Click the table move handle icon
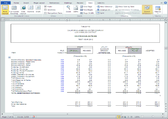The width and height of the screenshot is (168, 119). [9, 57]
